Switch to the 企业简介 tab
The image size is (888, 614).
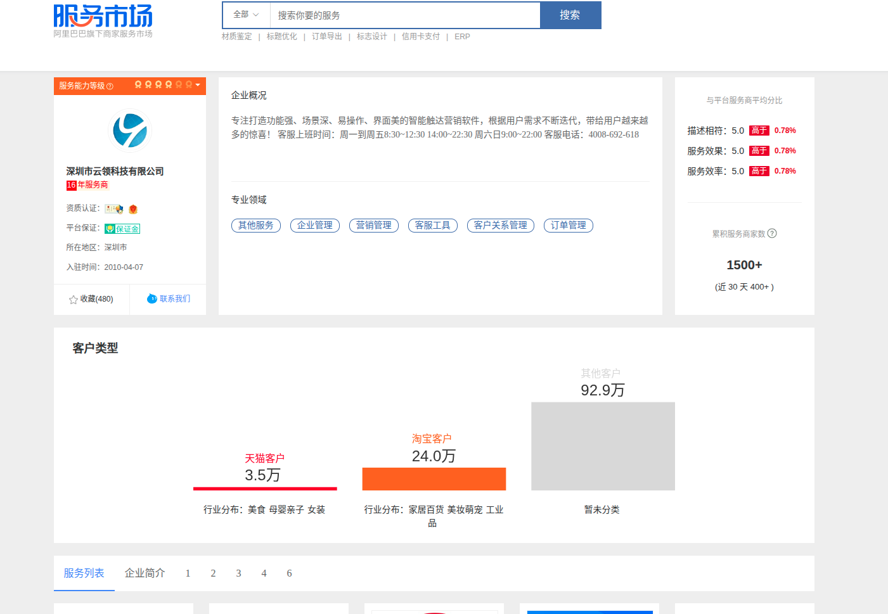(x=145, y=573)
